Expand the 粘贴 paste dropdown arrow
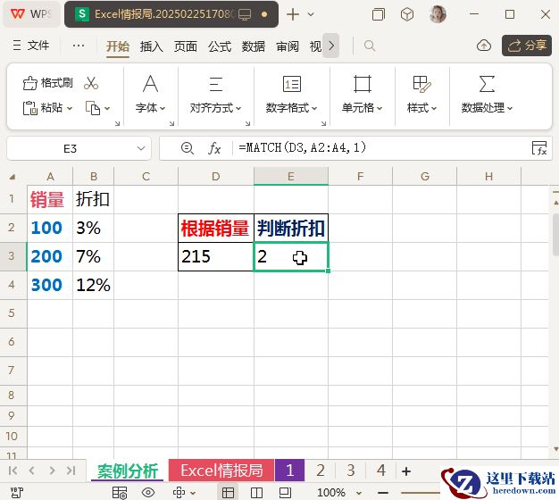The height and width of the screenshot is (500, 559). 70,108
